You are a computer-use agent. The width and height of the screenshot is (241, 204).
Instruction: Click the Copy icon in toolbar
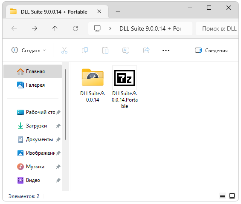85,50
